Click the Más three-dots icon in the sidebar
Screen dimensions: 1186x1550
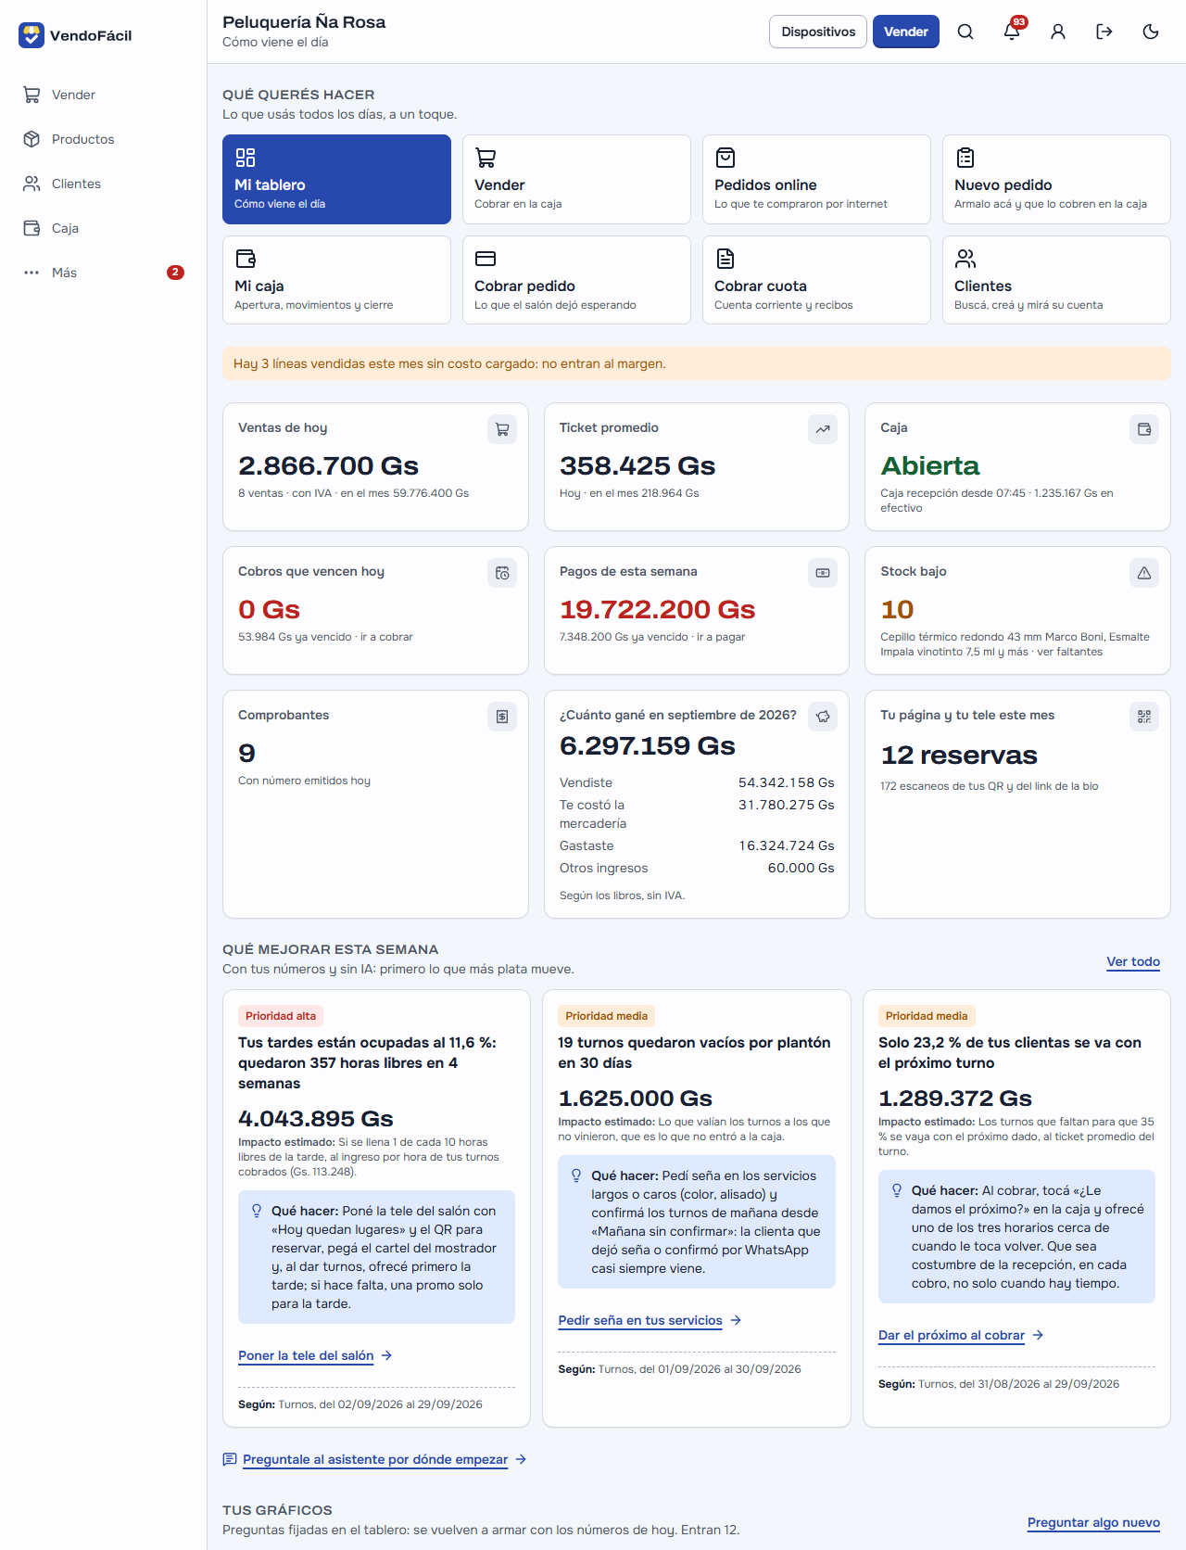(x=32, y=273)
